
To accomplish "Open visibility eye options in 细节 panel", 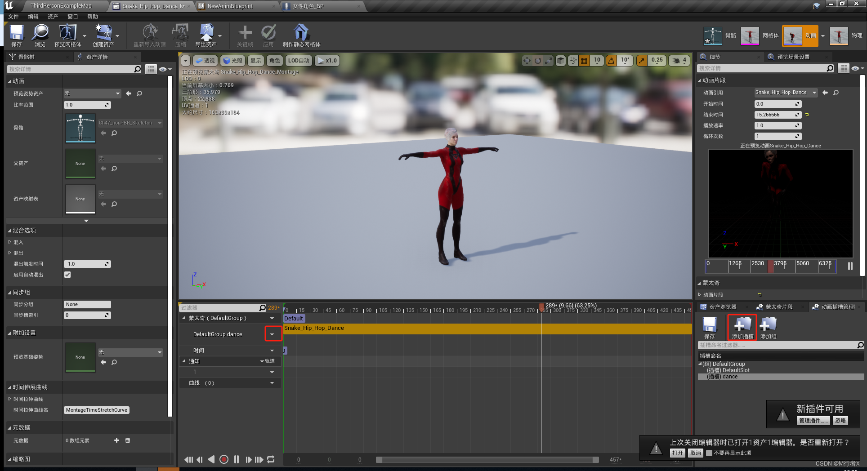I will (858, 68).
